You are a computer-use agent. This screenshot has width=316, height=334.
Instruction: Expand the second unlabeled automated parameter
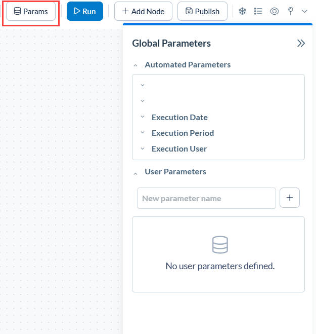coord(143,101)
